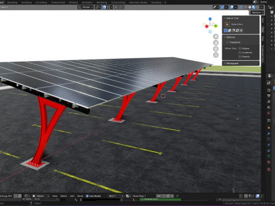Open the viewport Options dropdown
The image size is (275, 206).
click(x=257, y=13)
